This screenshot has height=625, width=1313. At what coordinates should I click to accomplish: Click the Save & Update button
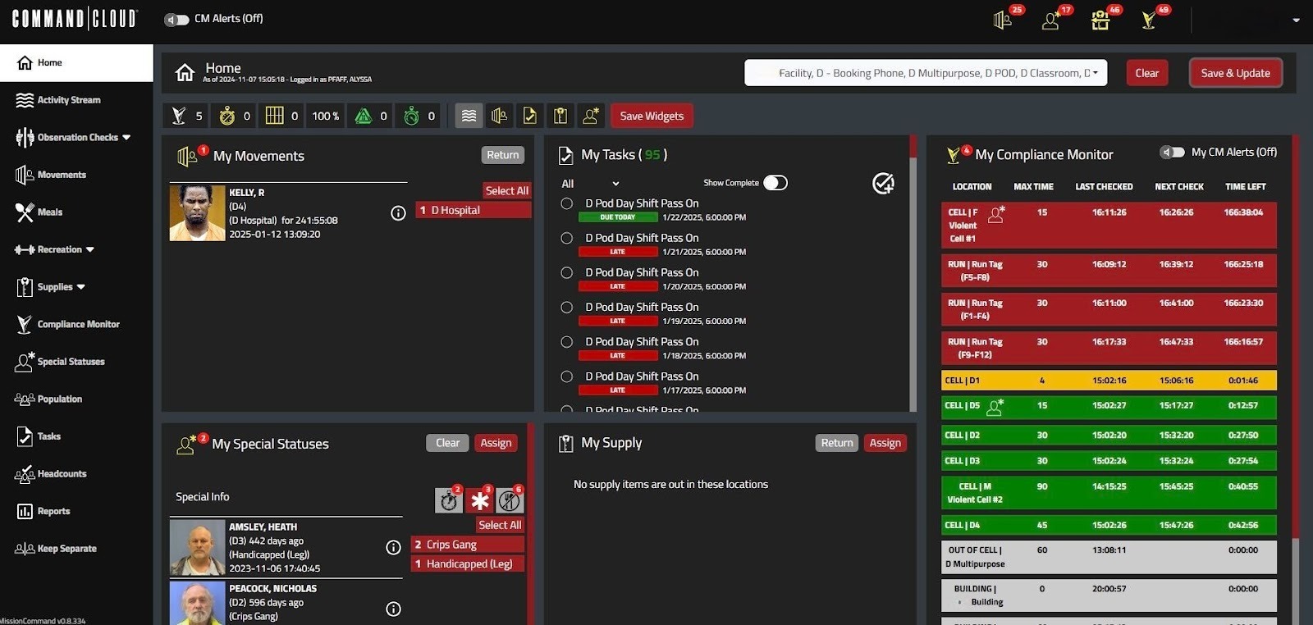(1235, 73)
